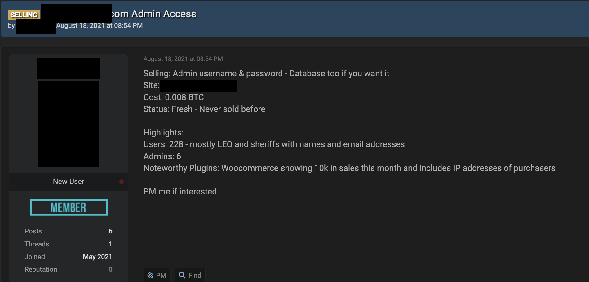The height and width of the screenshot is (282, 589).
Task: Click the PM button below the post
Action: coord(157,275)
